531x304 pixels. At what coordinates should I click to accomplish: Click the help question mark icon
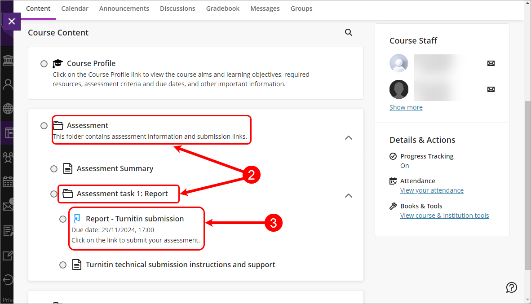(x=511, y=287)
